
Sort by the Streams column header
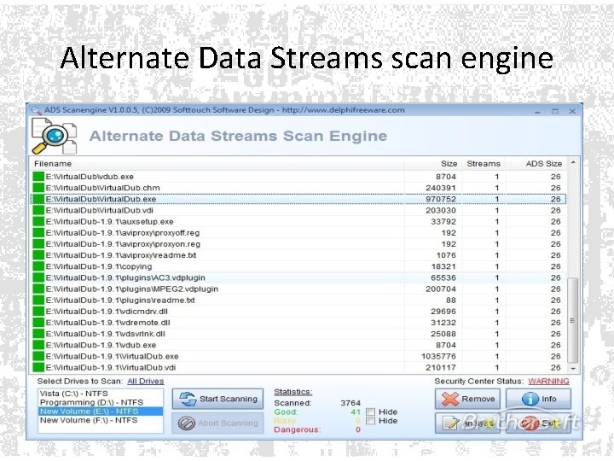(484, 164)
